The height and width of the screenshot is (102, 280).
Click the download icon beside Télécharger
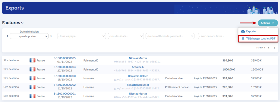[243, 38]
